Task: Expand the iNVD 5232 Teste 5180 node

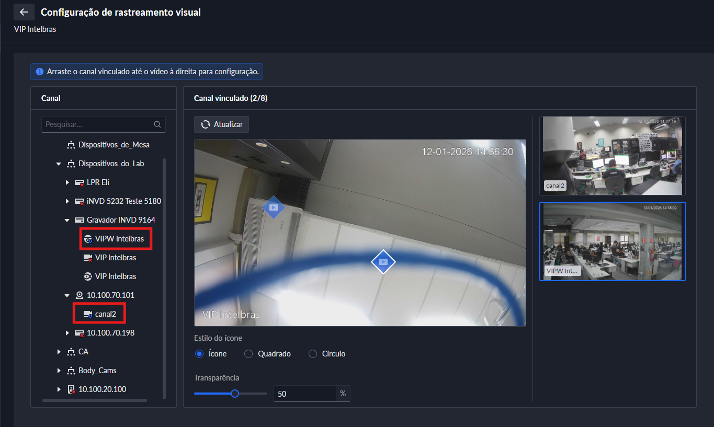Action: pyautogui.click(x=67, y=201)
